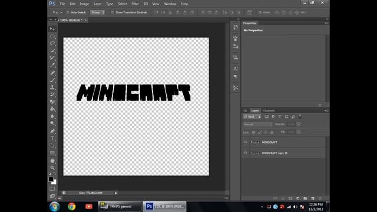The width and height of the screenshot is (377, 212).
Task: Select the Eraser tool
Action: [52, 102]
